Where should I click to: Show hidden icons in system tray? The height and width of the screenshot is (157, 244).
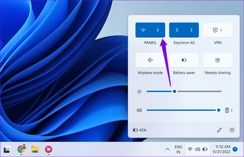point(168,149)
